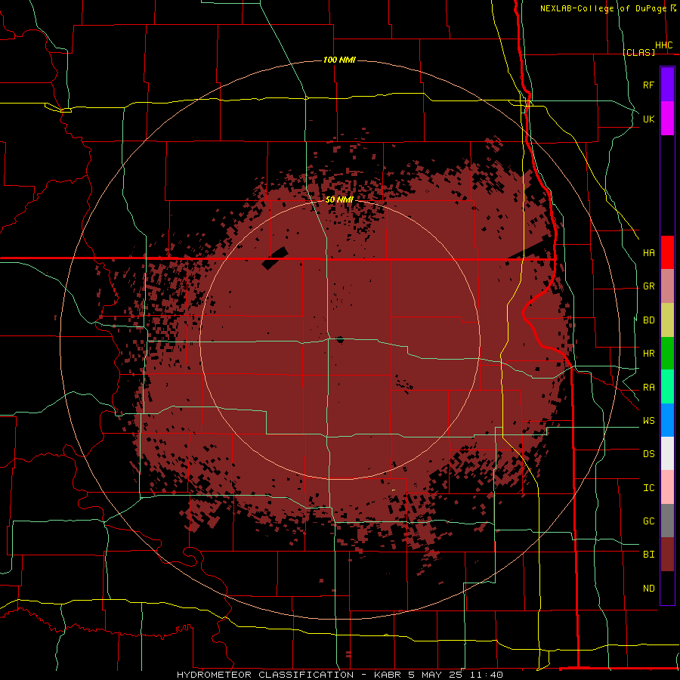The height and width of the screenshot is (680, 680).
Task: Click the RA legend label
Action: coord(648,388)
